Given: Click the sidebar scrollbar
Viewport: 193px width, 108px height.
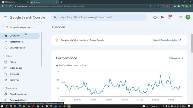Looking at the screenshot, I should pos(42,49).
